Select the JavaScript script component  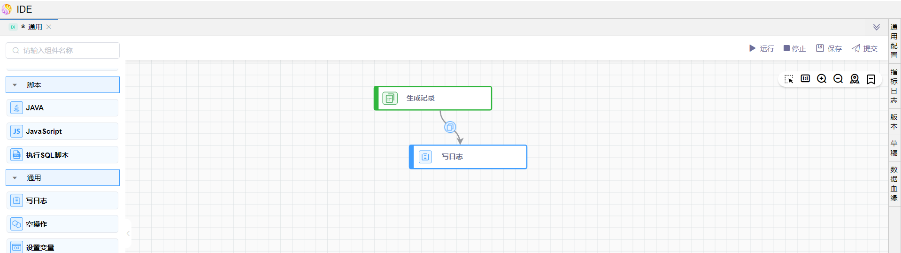tap(62, 131)
